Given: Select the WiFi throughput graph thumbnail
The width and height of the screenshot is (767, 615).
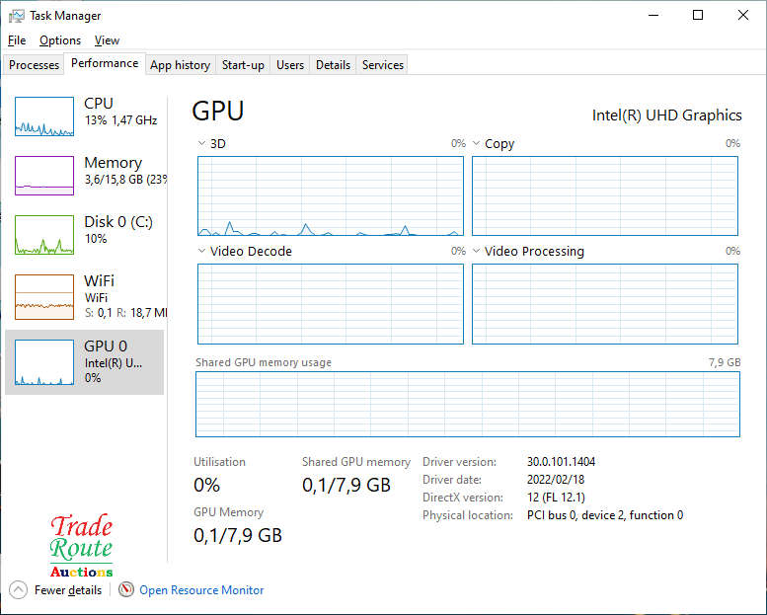Looking at the screenshot, I should tap(44, 296).
